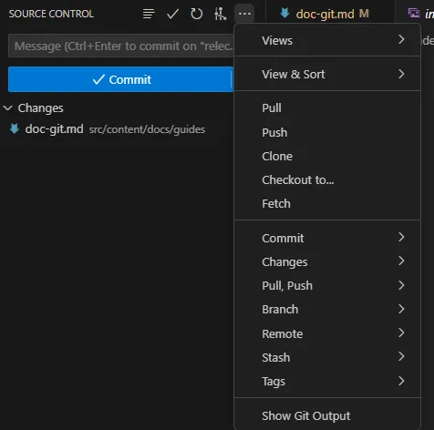
Task: Open the source control graph icon
Action: tap(221, 14)
